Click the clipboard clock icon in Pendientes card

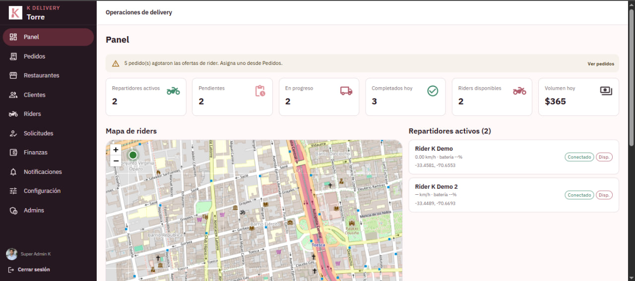click(x=260, y=91)
